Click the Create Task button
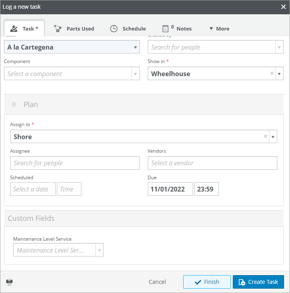 258,282
